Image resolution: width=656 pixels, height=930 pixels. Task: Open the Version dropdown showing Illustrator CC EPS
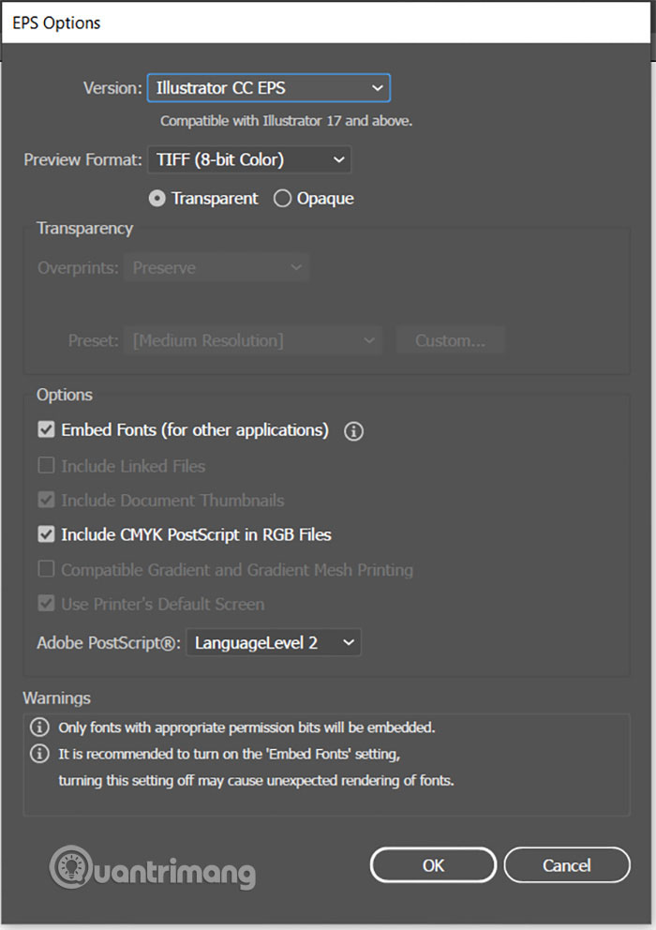269,88
